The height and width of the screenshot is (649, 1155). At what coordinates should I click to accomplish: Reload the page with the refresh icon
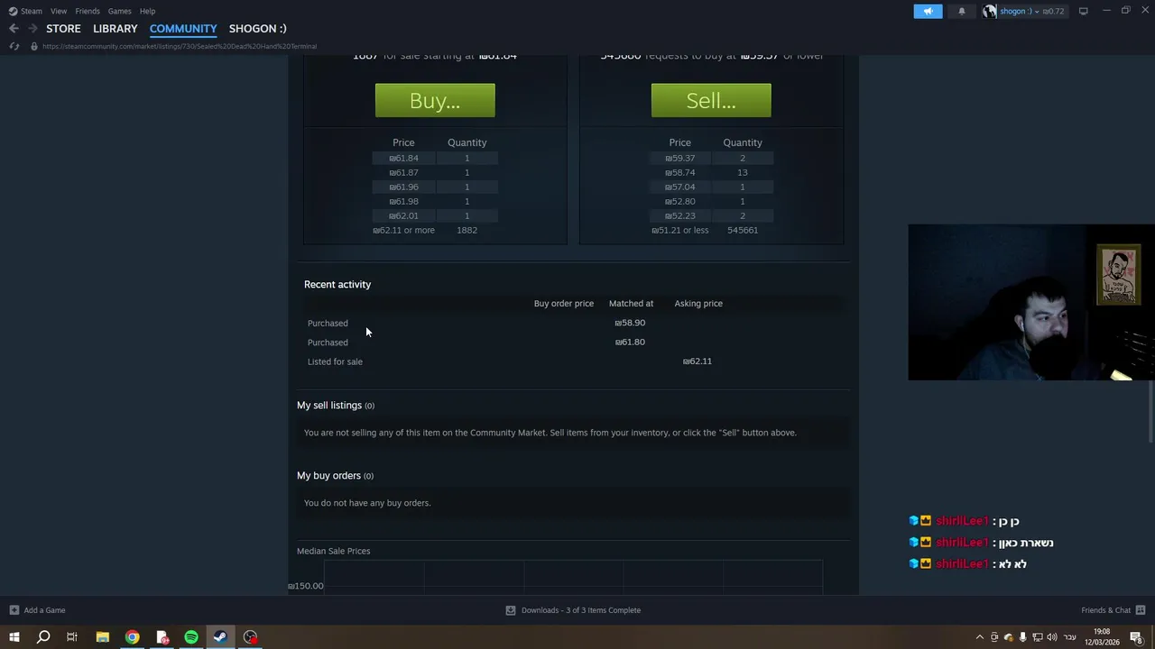pyautogui.click(x=14, y=46)
